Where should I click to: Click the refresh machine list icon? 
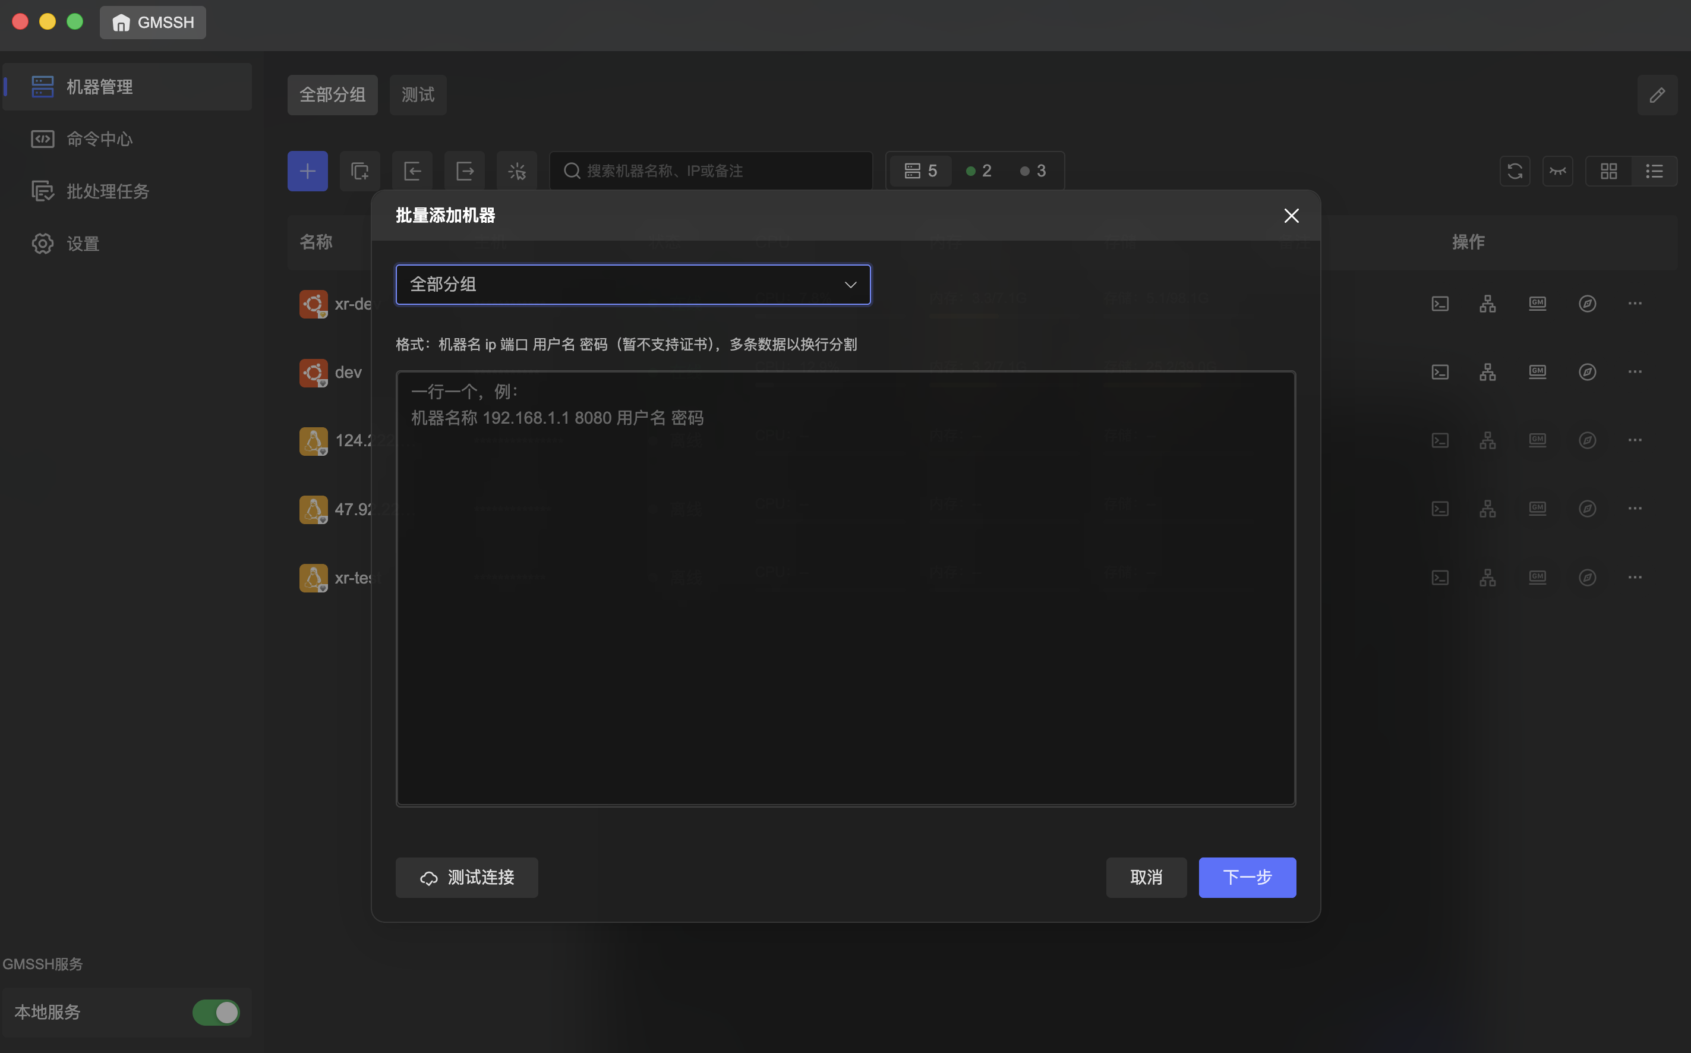(x=1514, y=171)
